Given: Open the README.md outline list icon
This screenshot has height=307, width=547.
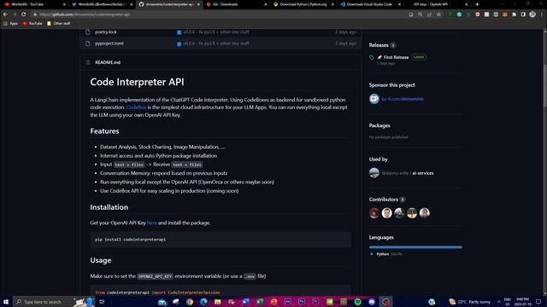Looking at the screenshot, I should [87, 62].
